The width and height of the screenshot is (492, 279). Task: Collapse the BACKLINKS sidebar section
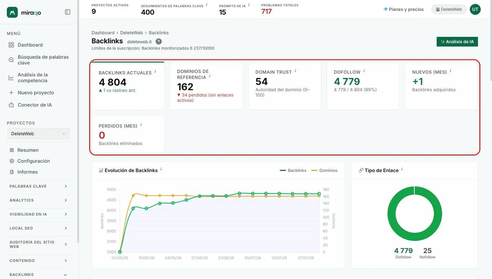point(39,275)
